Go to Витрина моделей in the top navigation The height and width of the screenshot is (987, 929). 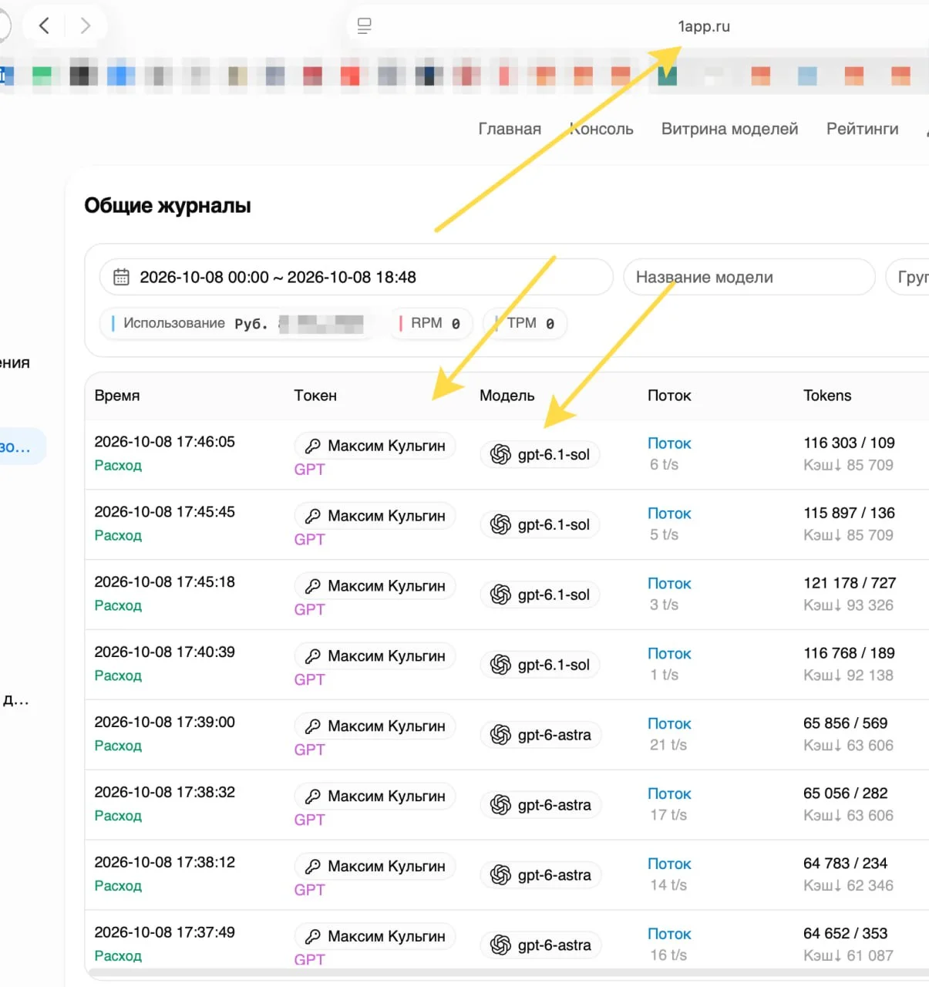click(x=729, y=129)
